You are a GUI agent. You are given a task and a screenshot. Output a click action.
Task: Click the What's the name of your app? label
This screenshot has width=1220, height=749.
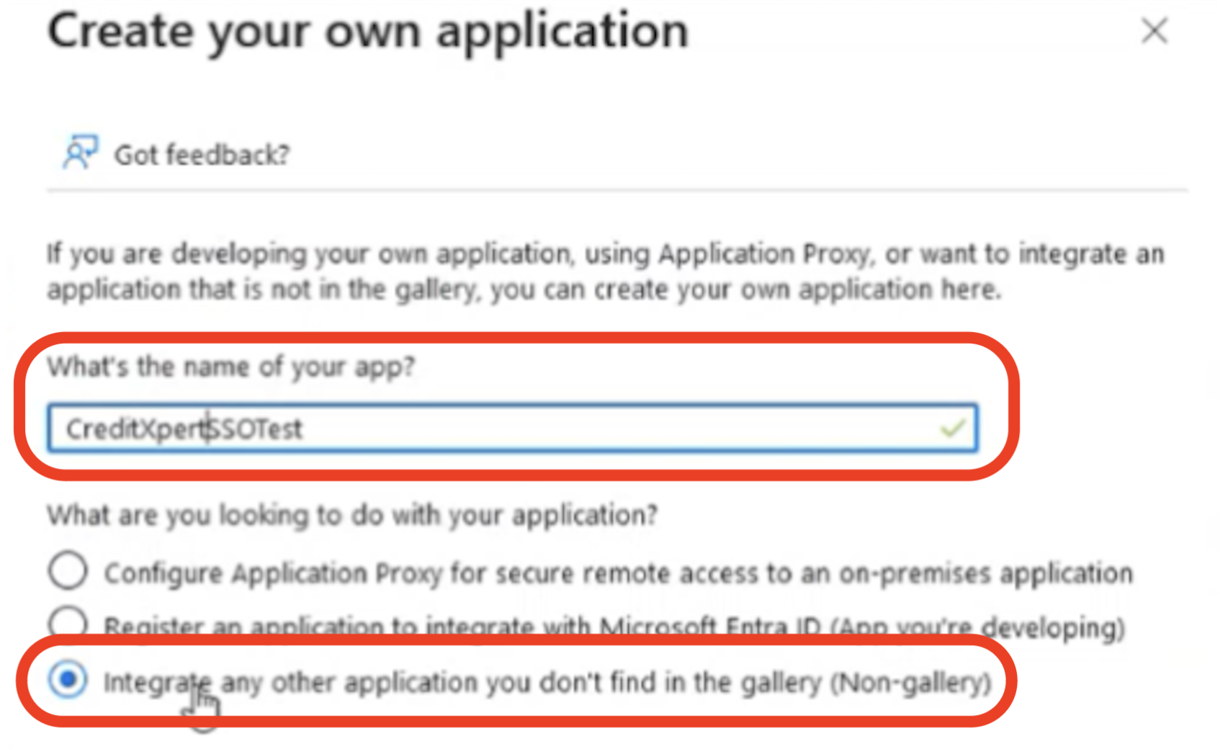pos(231,367)
